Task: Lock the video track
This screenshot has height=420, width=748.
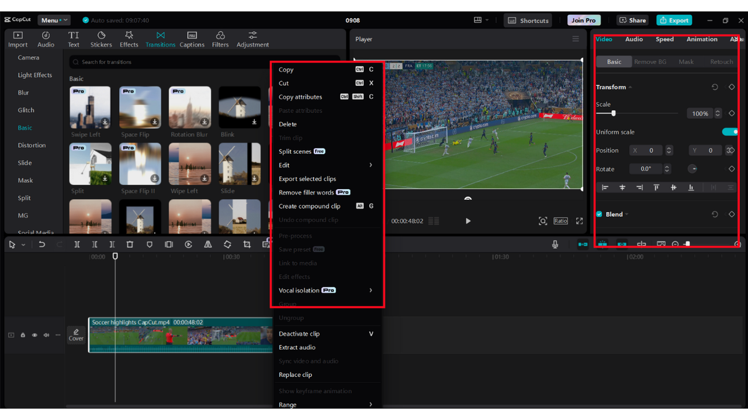Action: (23, 335)
